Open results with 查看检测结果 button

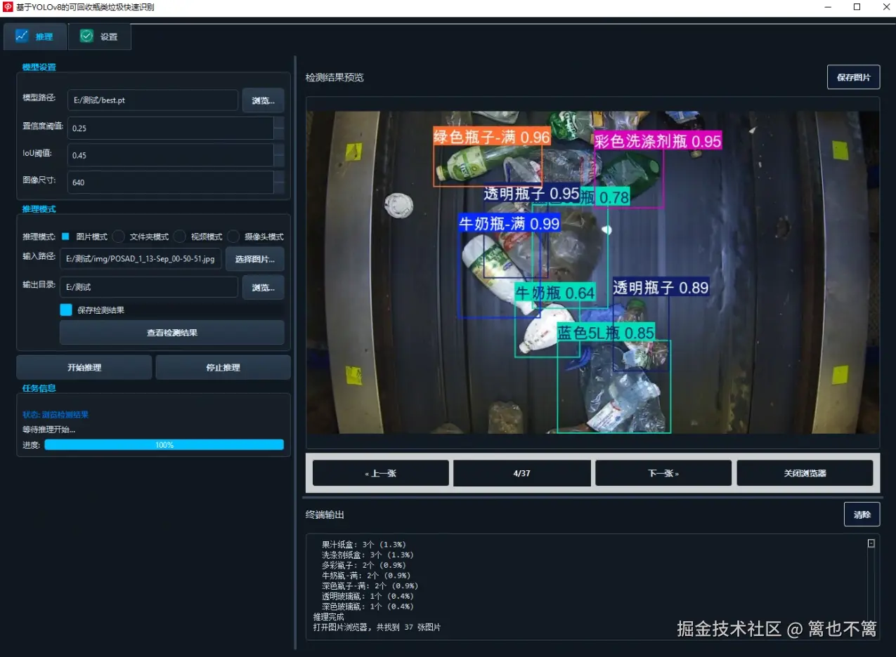pyautogui.click(x=172, y=333)
